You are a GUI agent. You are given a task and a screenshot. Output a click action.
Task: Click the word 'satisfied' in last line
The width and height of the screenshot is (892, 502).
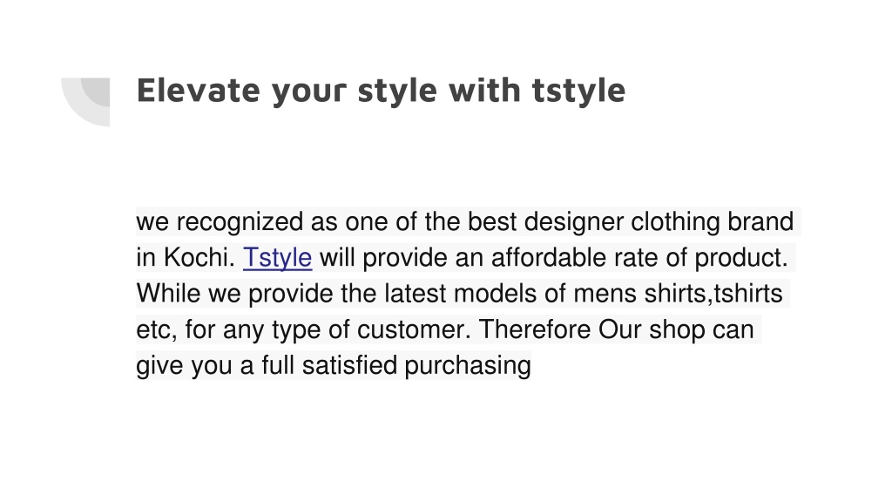pyautogui.click(x=349, y=365)
